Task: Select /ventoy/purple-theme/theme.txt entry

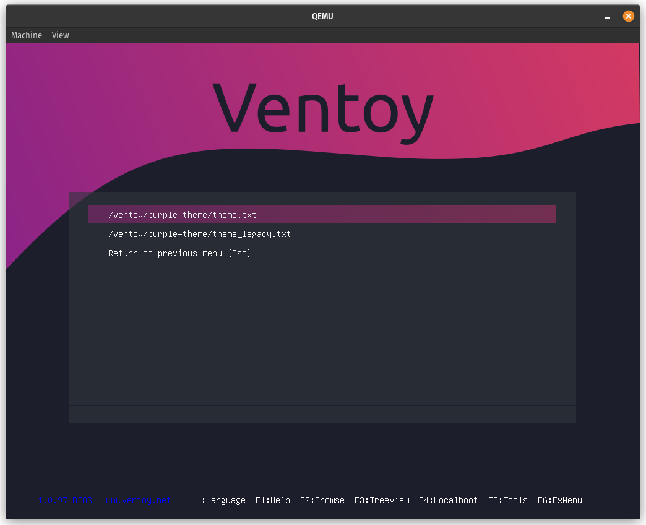Action: coord(322,214)
